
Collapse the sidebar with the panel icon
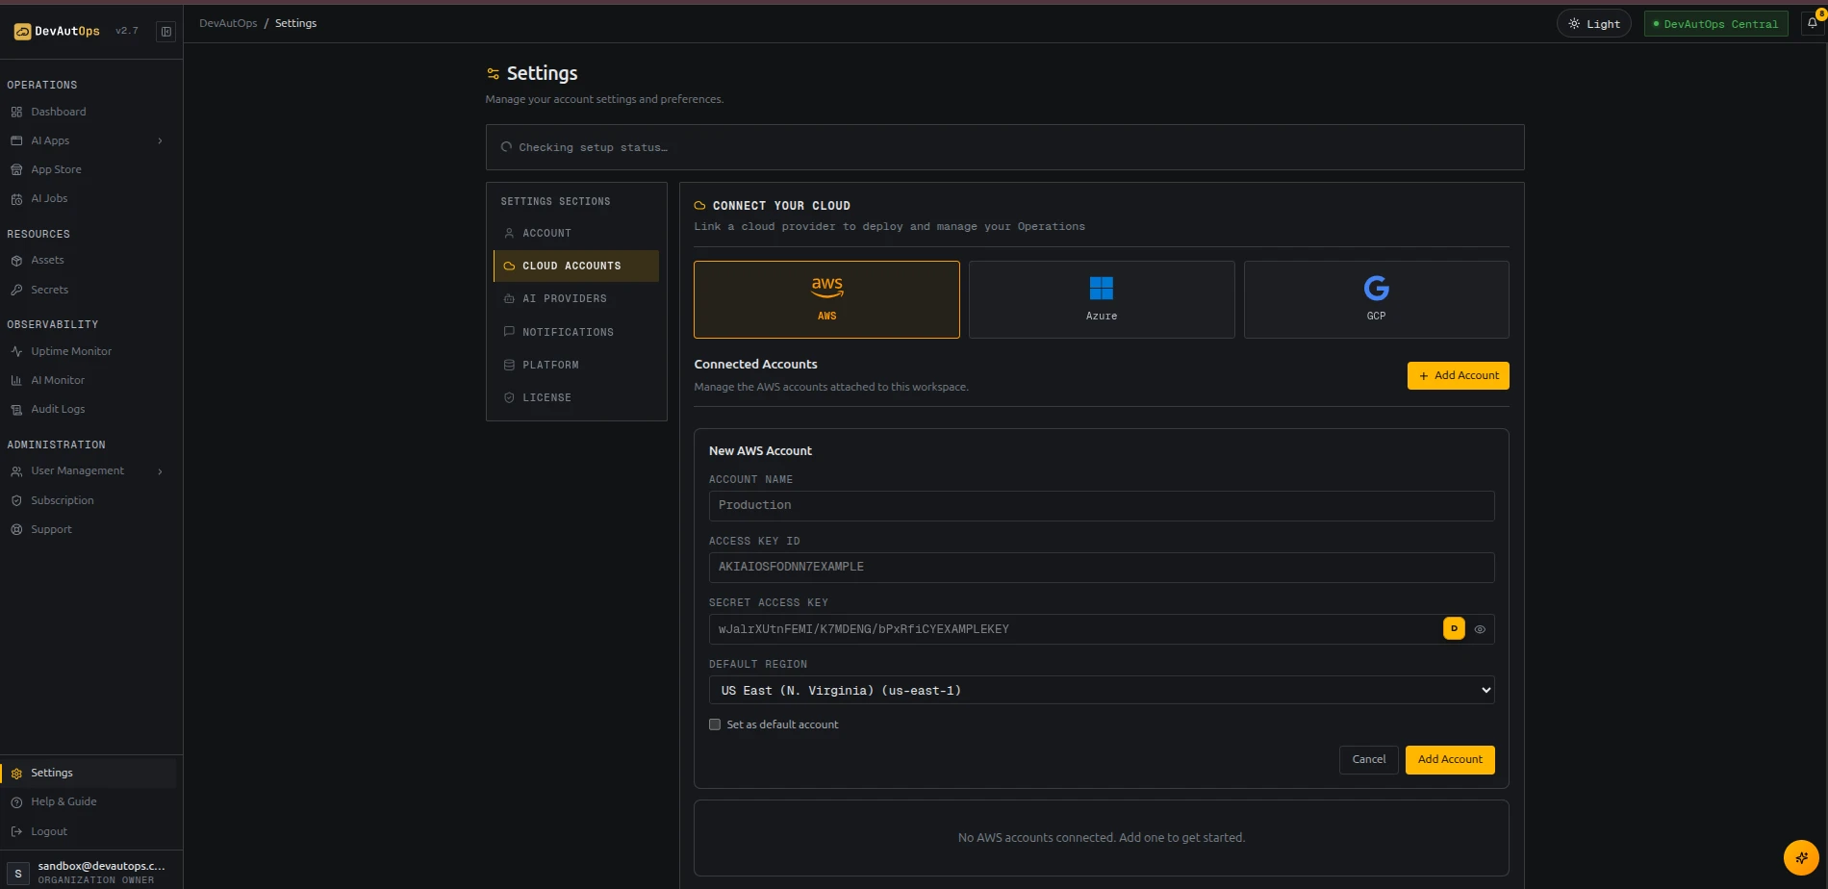pos(166,32)
